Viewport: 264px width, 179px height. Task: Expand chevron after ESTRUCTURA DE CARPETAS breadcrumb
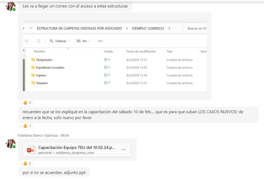[127, 28]
